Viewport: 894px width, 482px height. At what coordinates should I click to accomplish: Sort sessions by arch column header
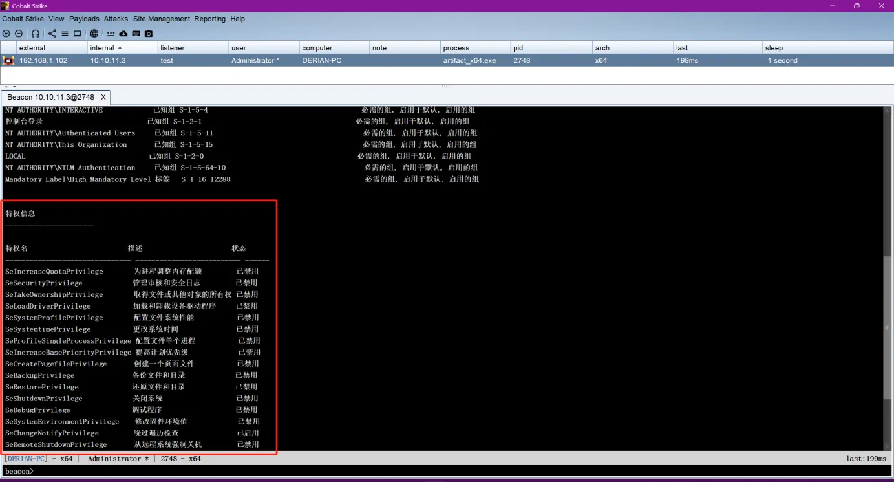click(x=633, y=48)
